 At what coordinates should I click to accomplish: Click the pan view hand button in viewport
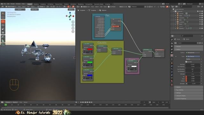[73, 25]
